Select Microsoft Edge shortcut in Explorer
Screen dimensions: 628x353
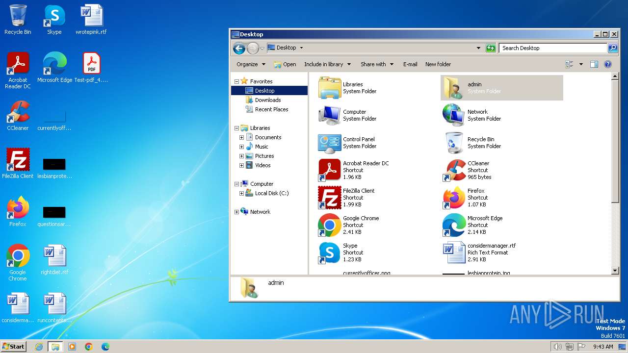[x=472, y=225]
